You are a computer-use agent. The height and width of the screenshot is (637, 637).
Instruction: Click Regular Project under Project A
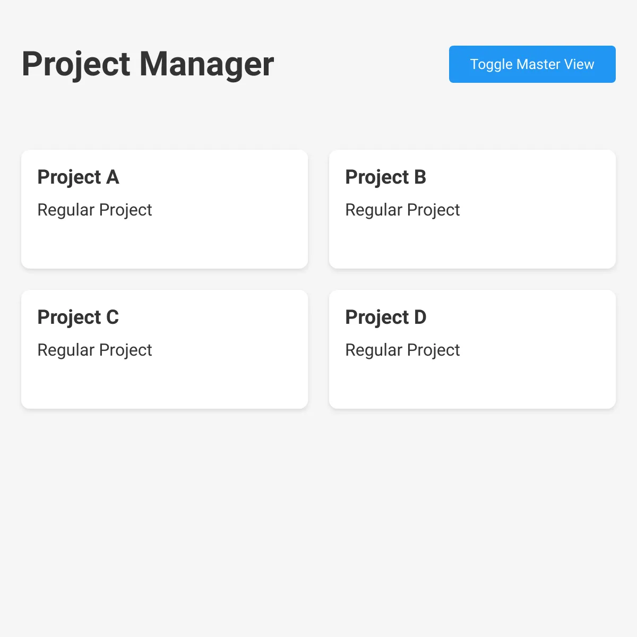94,210
